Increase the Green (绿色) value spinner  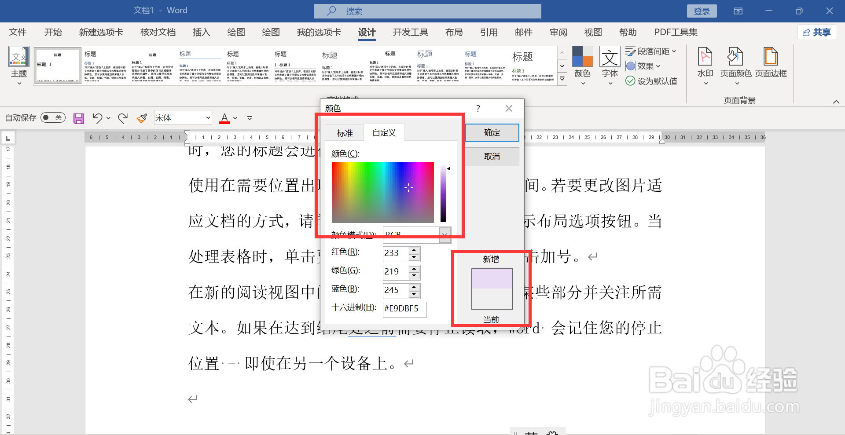tap(414, 269)
